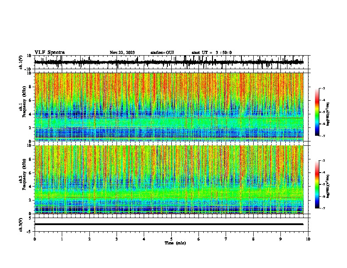
Task: Click the "-7" label on ch.1 colorbar
Action: tap(323, 136)
